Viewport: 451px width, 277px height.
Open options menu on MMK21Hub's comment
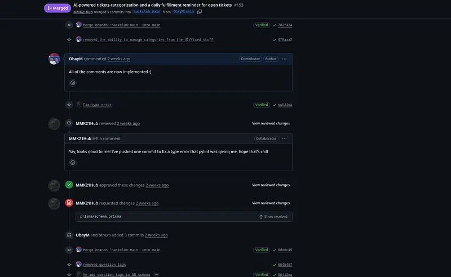284,138
